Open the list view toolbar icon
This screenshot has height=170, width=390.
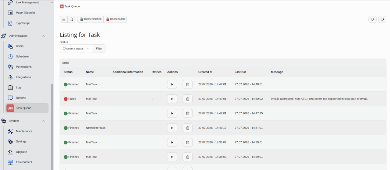tap(64, 19)
